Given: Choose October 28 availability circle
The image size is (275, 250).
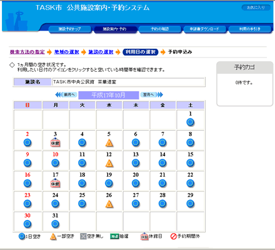Looking at the screenshot, I should pos(162,204).
